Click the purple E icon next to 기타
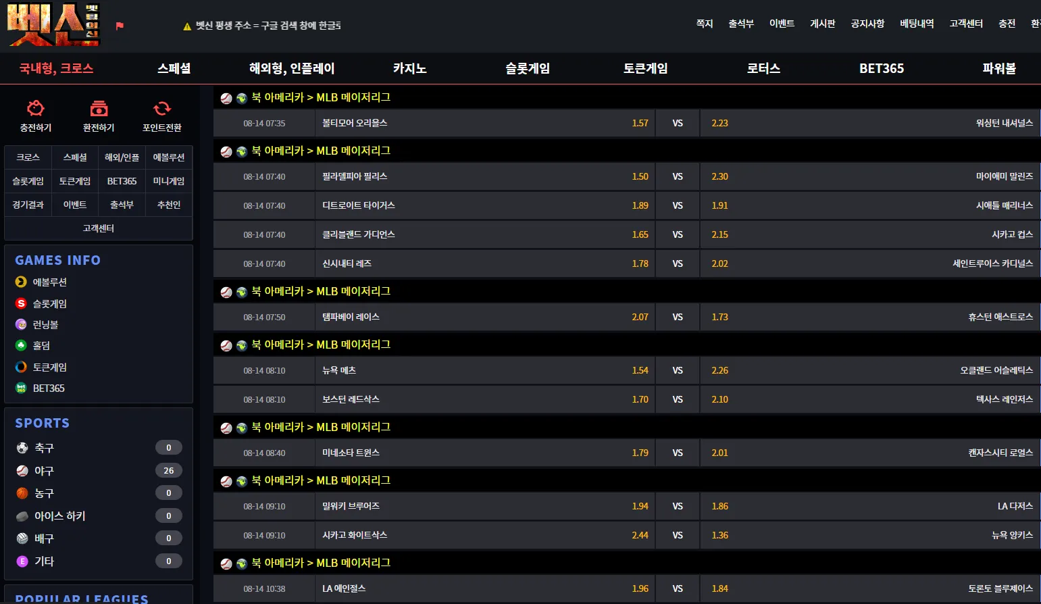 coord(22,561)
